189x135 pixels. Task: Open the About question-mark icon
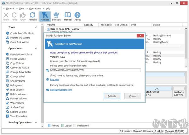pyautogui.click(x=77, y=17)
